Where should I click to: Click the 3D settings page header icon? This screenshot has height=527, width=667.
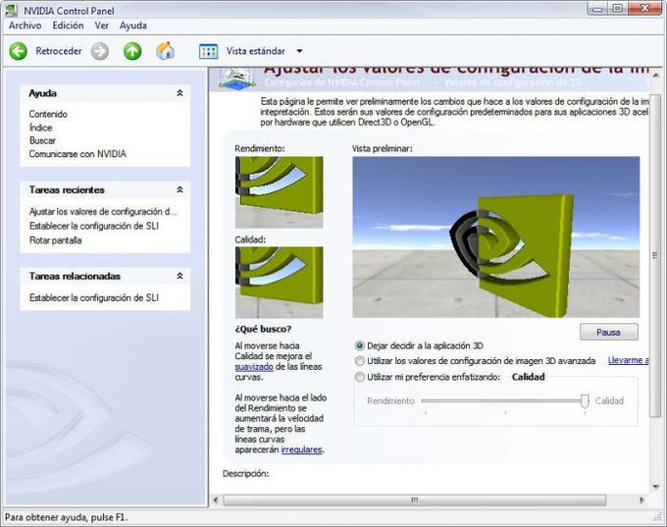[x=237, y=79]
